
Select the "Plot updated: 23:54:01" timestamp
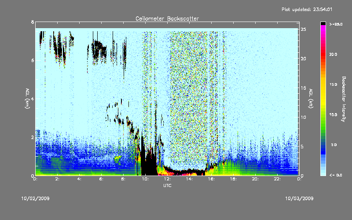307,9
